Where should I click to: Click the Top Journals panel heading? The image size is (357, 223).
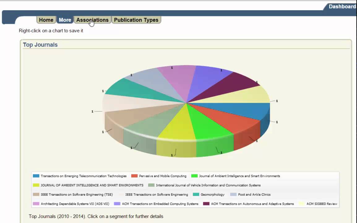pyautogui.click(x=40, y=45)
